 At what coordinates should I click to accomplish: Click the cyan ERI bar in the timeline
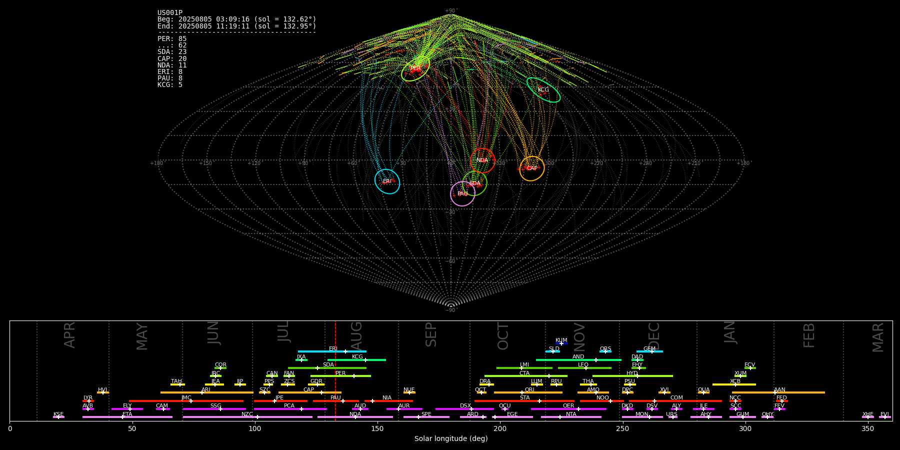click(x=332, y=351)
